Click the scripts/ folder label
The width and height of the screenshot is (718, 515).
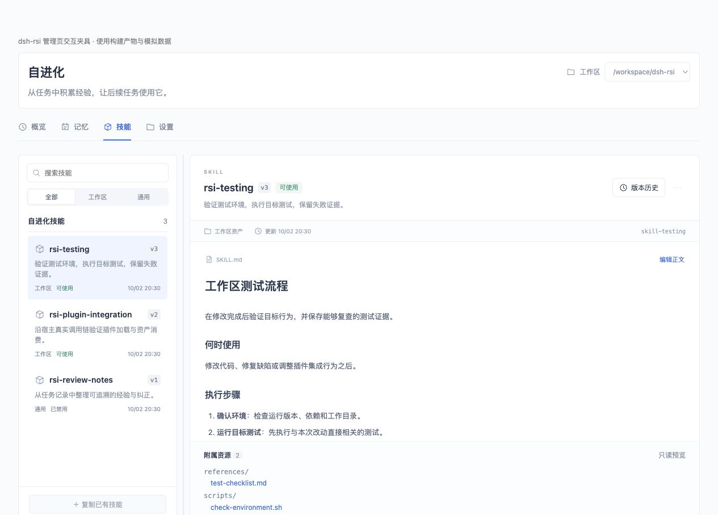click(220, 496)
